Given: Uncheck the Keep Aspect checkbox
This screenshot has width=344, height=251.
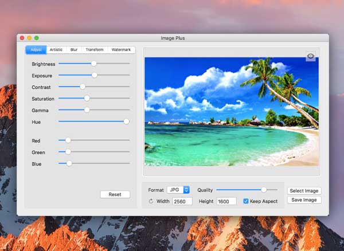Looking at the screenshot, I should [246, 201].
